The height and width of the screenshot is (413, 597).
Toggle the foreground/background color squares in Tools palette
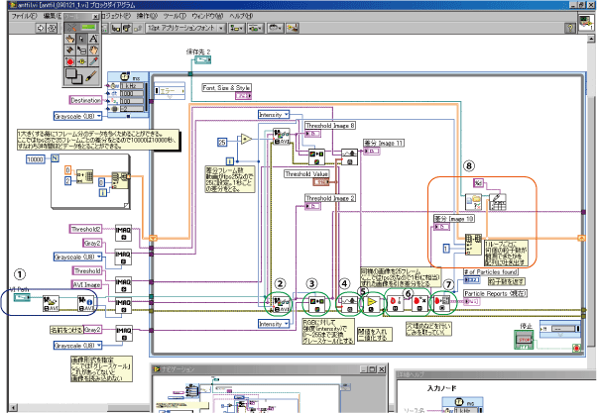pyautogui.click(x=73, y=76)
